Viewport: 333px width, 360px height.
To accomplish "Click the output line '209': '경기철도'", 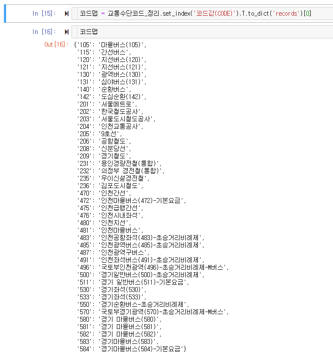I will pyautogui.click(x=104, y=156).
